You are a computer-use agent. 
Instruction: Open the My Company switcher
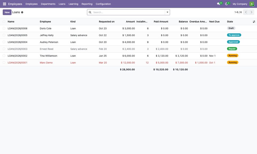(x=240, y=4)
